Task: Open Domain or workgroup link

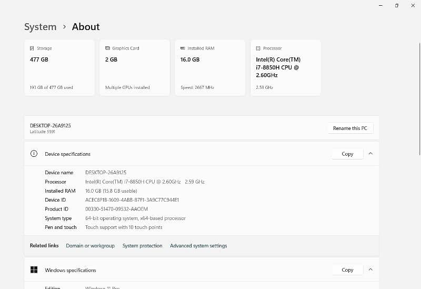Action: [90, 246]
